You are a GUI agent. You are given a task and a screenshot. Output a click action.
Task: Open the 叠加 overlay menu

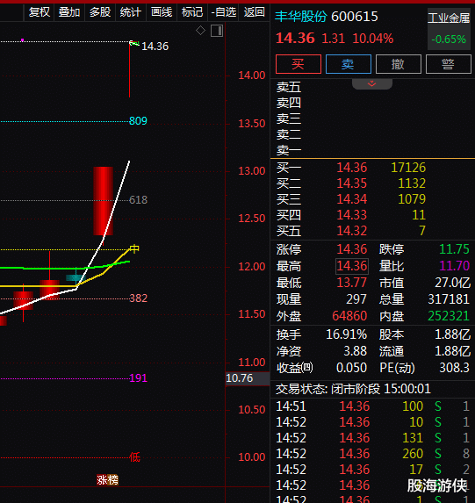pos(69,12)
